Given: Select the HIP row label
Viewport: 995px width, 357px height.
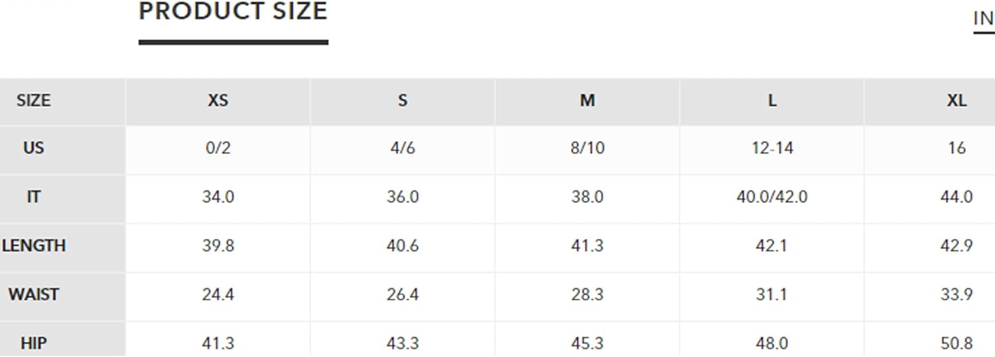Looking at the screenshot, I should tap(33, 343).
